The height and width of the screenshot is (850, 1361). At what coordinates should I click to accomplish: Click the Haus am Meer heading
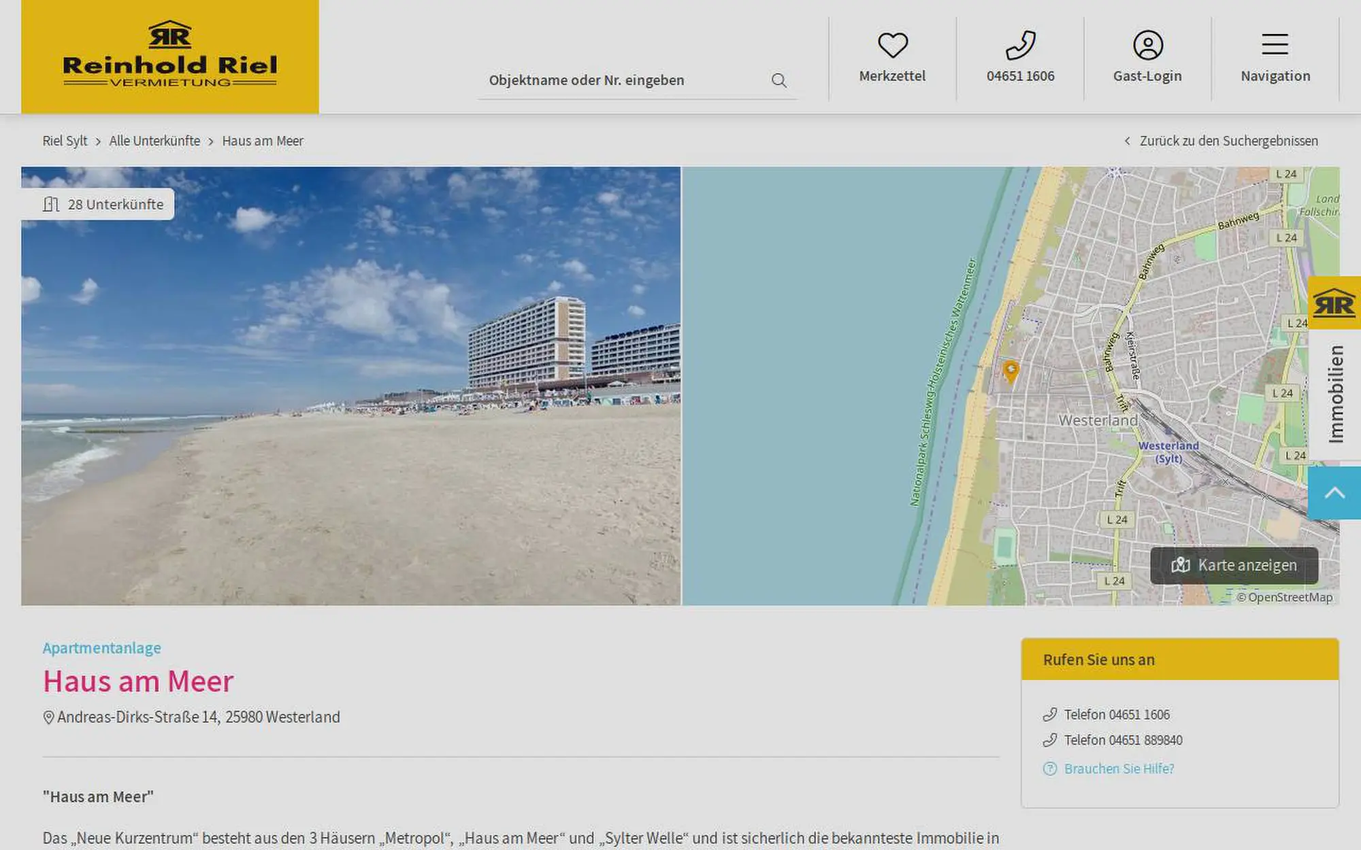(x=138, y=681)
